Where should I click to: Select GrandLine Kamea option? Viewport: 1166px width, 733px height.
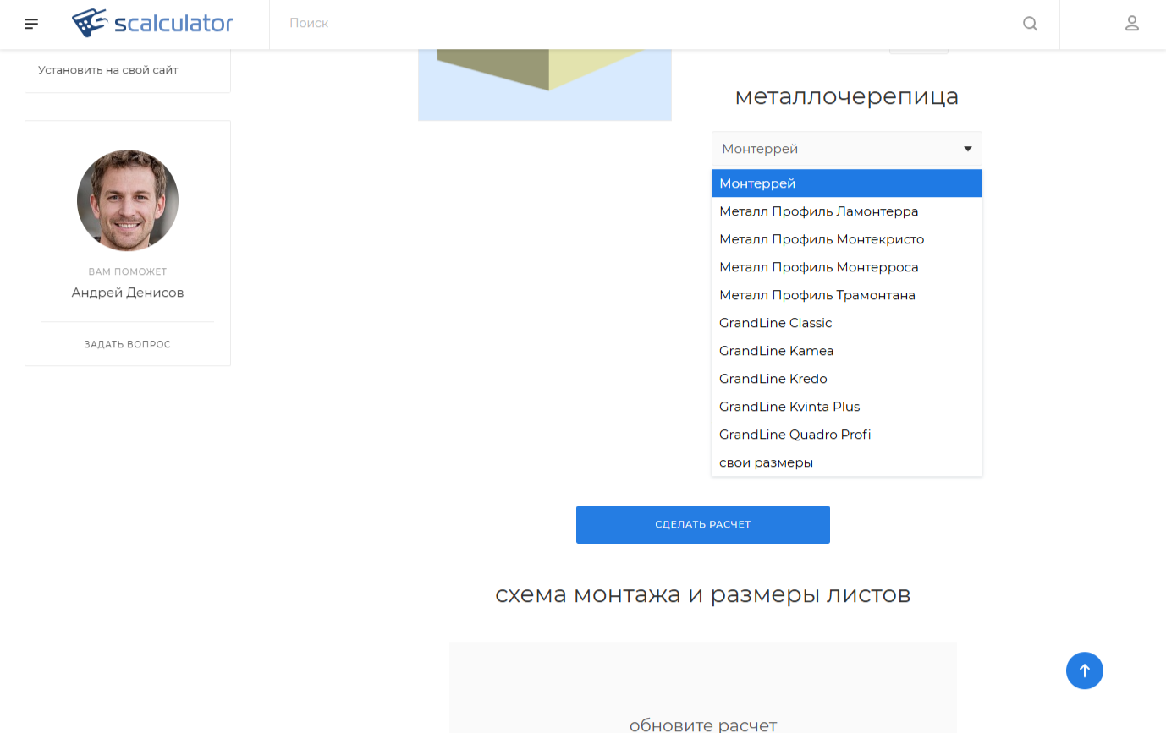point(847,351)
